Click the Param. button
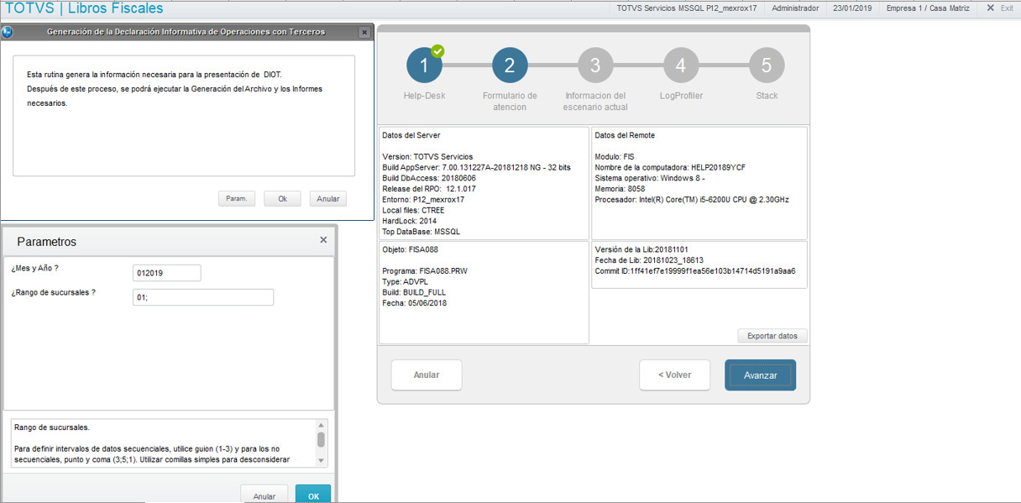The height and width of the screenshot is (503, 1021). pos(236,199)
